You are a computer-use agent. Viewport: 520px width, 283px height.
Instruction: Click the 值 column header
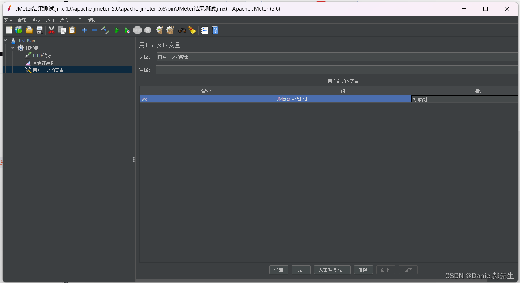[x=343, y=91]
